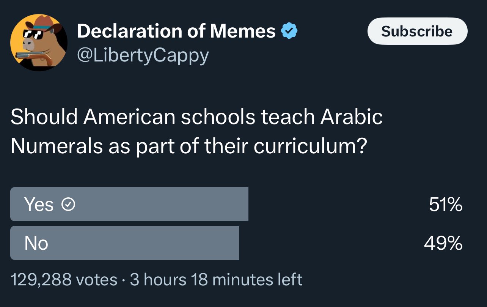Click the word "curriculum?" in the question
487x307 pixels.
click(x=310, y=146)
